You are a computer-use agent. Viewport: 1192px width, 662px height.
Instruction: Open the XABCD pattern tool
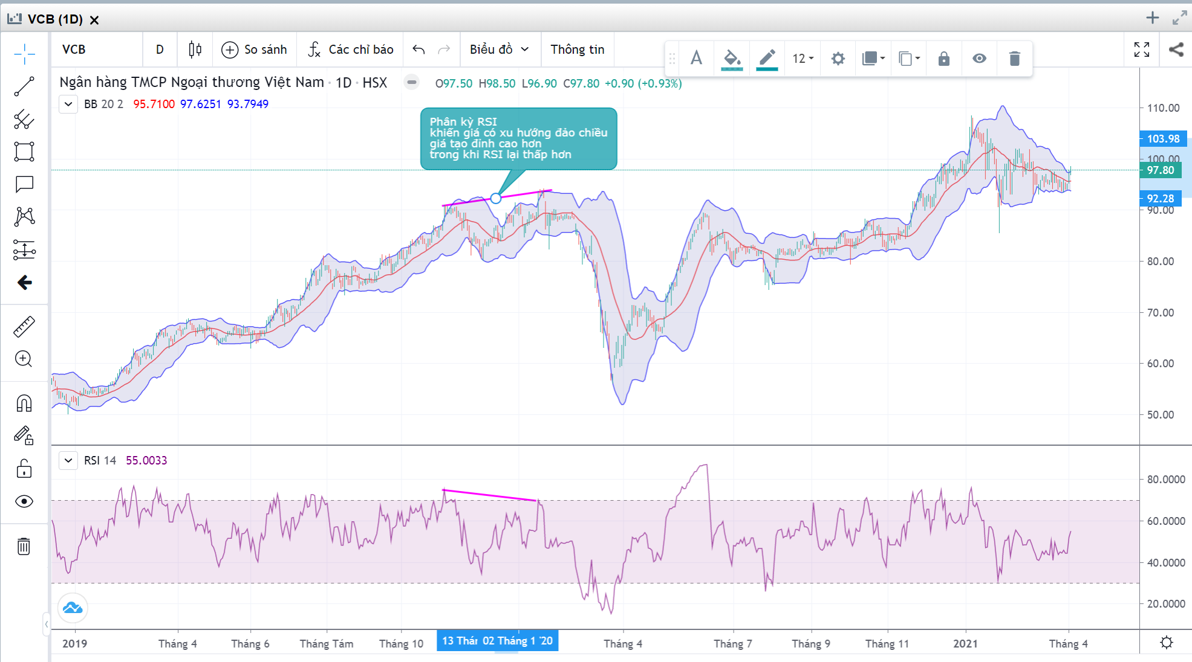(x=24, y=216)
